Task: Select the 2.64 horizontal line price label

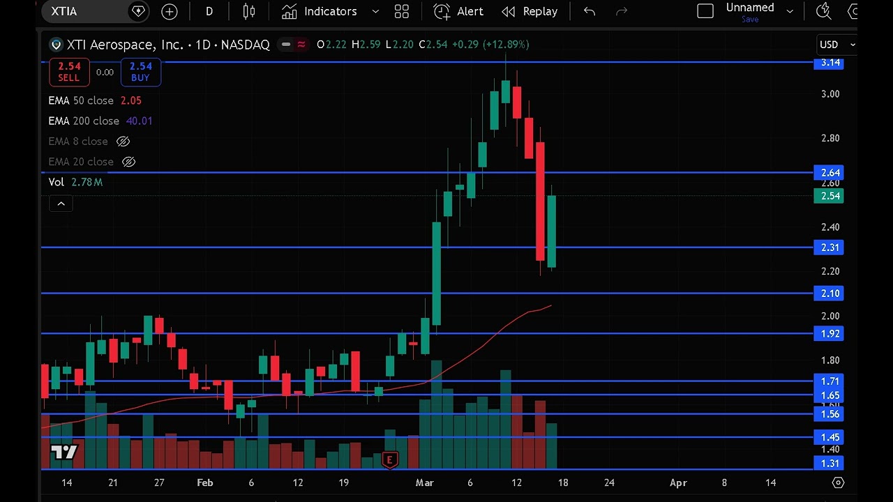Action: pos(830,172)
